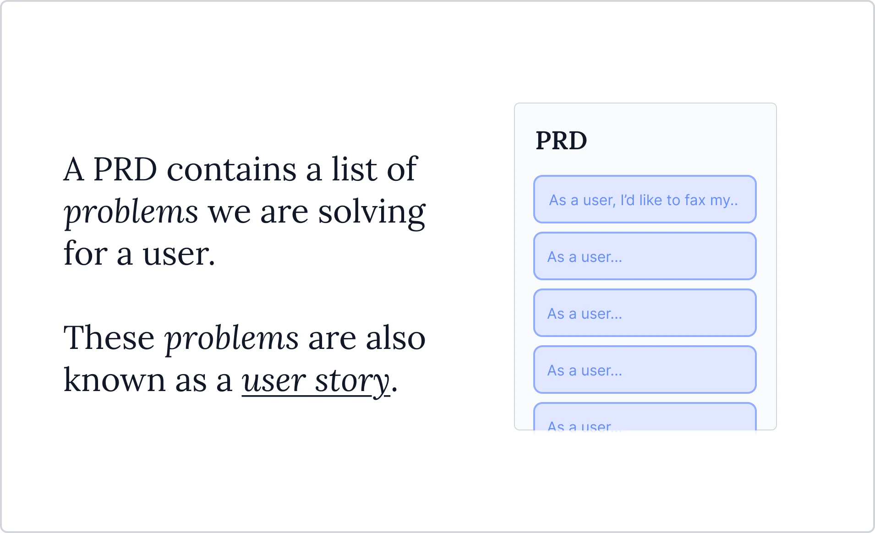Click the phrase "known as a"
875x533 pixels.
click(148, 381)
